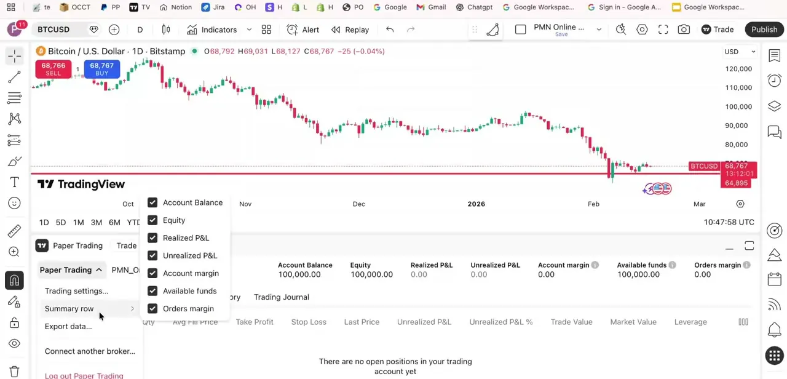787x379 pixels.
Task: Uncheck the Realized P&L checkbox
Action: [x=152, y=238]
